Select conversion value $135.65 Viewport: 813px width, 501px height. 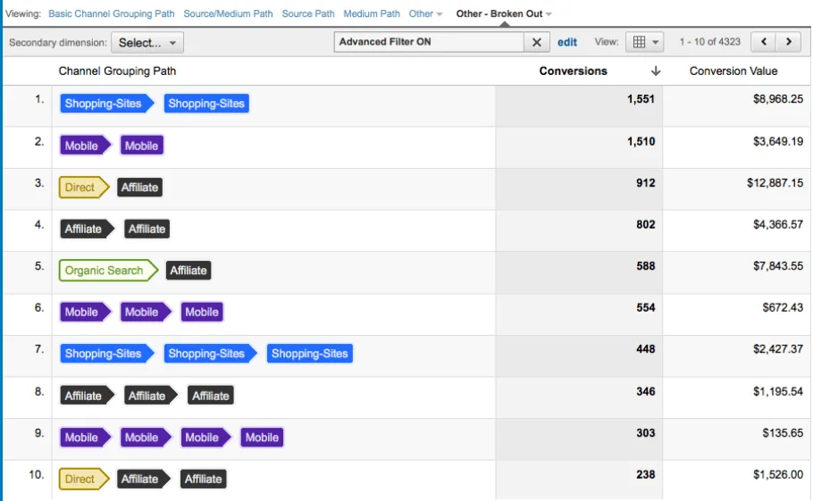783,432
